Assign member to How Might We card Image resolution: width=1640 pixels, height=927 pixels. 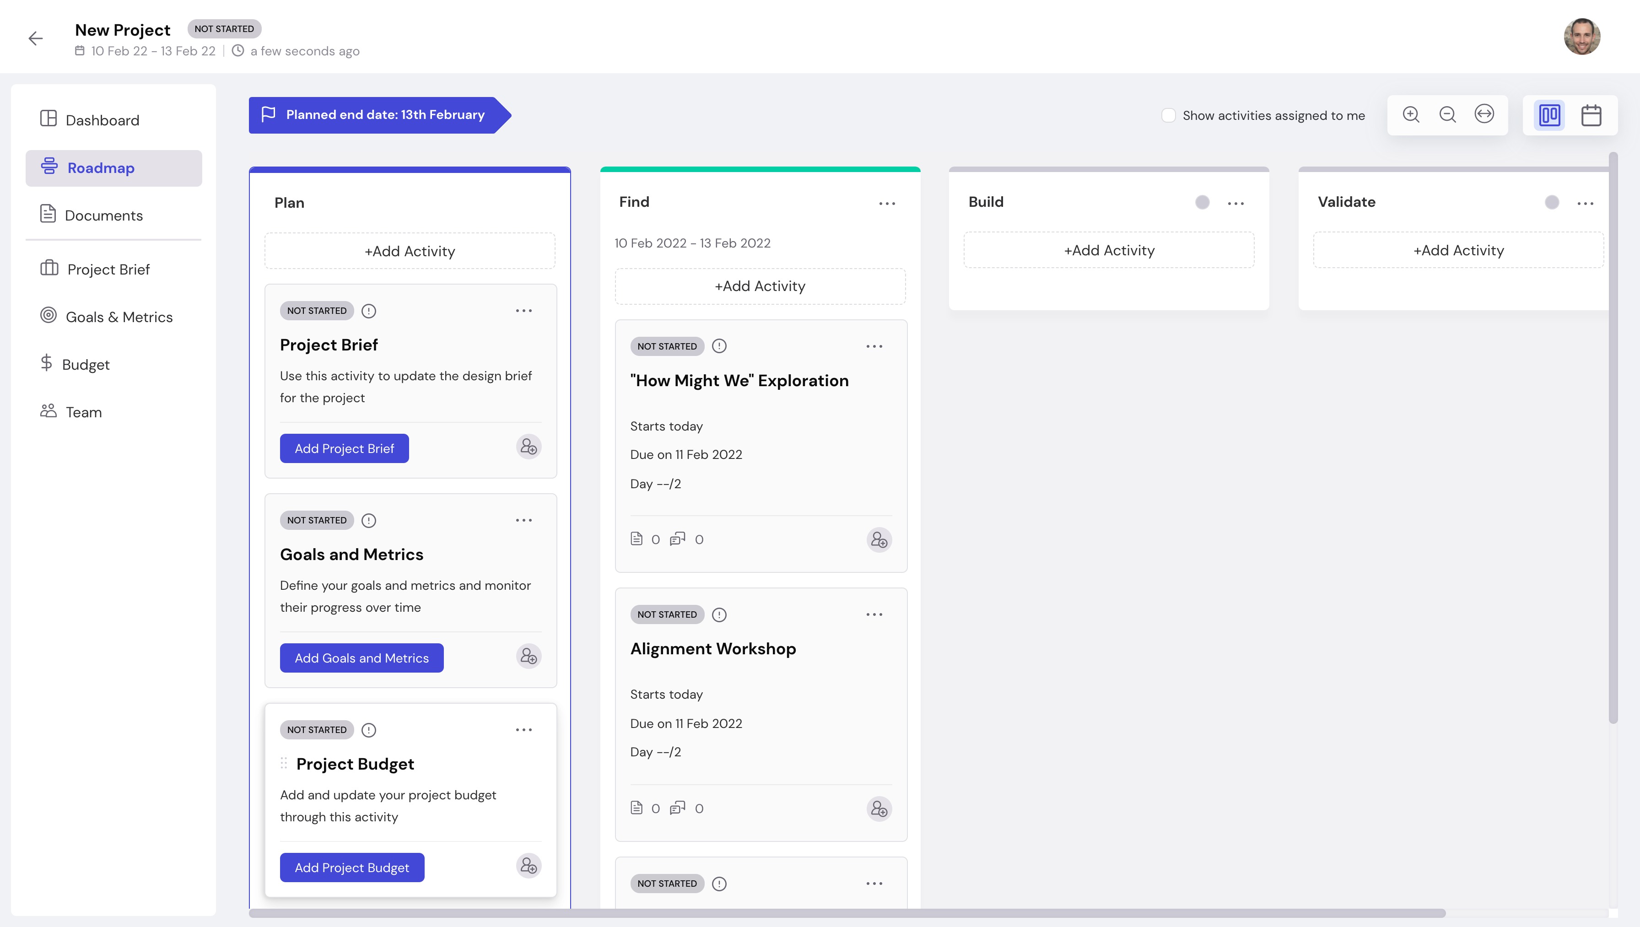tap(879, 540)
